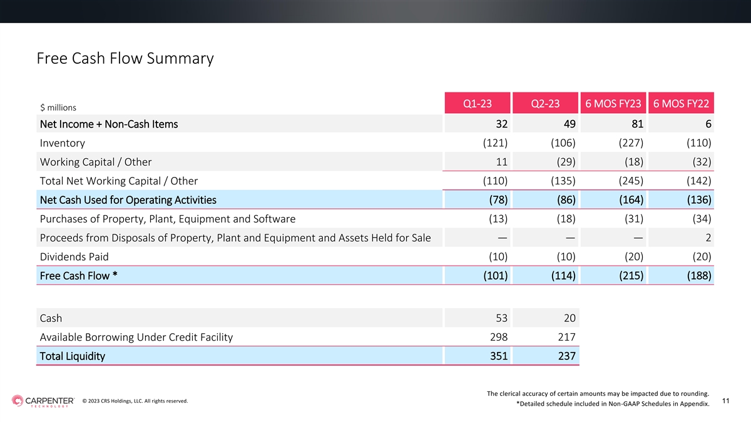The width and height of the screenshot is (751, 422).
Task: Click the Inventory row label
Action: pos(62,143)
